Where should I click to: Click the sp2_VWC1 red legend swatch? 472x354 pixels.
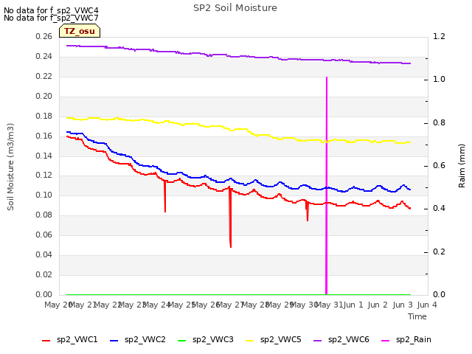(46, 341)
